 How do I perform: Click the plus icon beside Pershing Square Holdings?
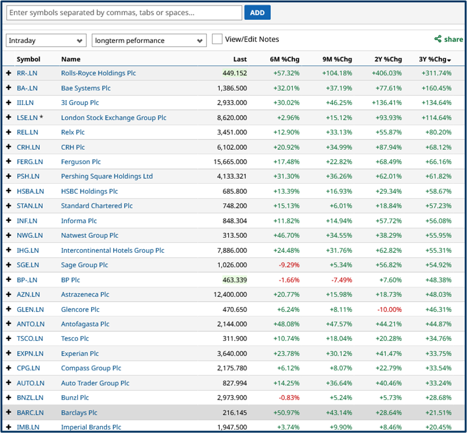9,176
